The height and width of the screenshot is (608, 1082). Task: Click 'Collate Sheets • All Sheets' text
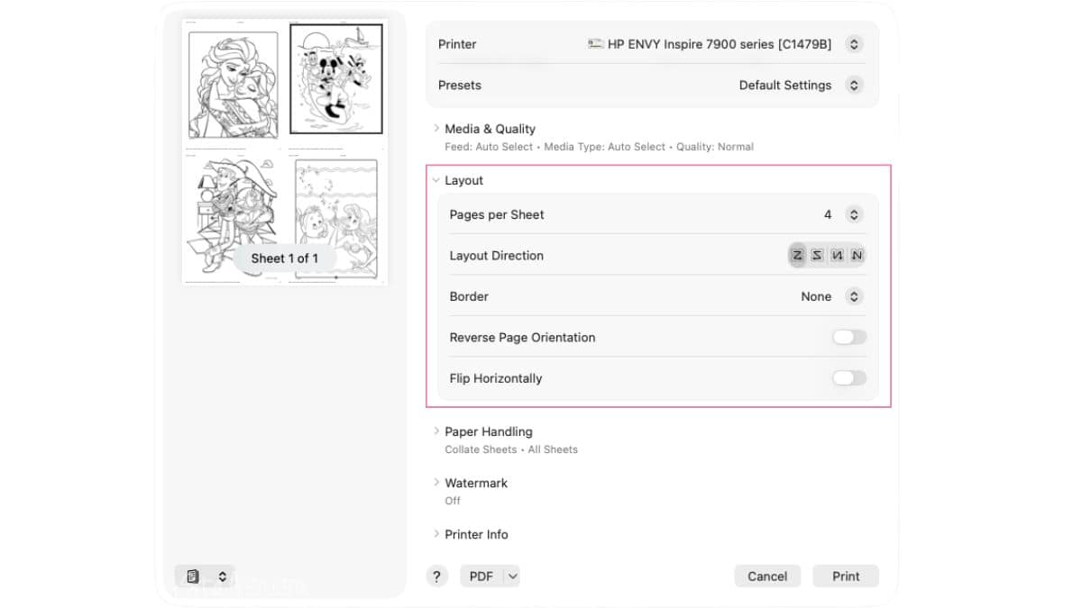511,449
